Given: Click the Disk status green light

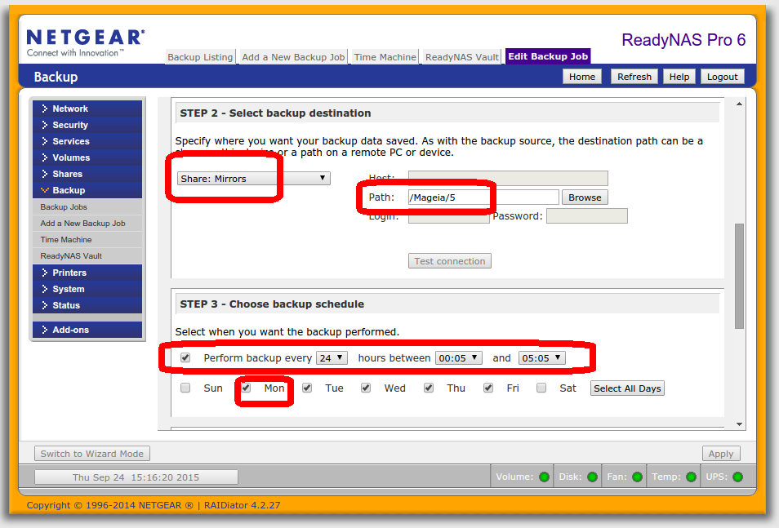Looking at the screenshot, I should (x=592, y=477).
